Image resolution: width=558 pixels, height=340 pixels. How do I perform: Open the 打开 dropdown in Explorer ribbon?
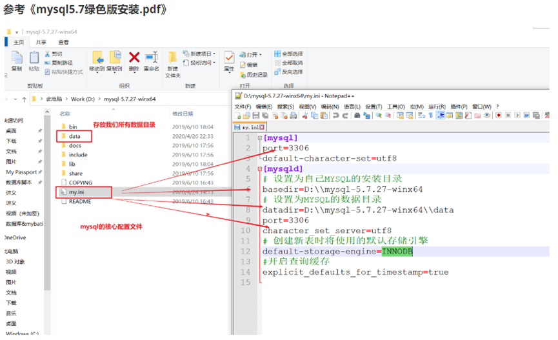click(x=250, y=54)
